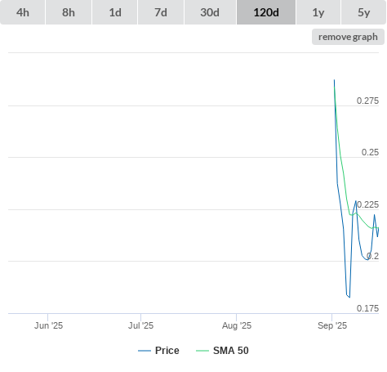Click the green SMA 50 legend swatch

tap(202, 351)
